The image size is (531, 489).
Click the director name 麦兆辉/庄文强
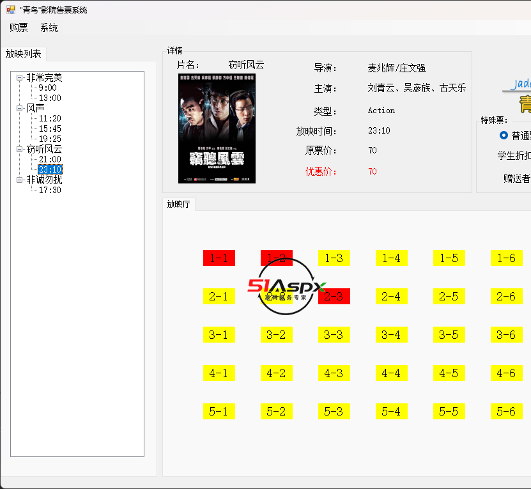[397, 68]
